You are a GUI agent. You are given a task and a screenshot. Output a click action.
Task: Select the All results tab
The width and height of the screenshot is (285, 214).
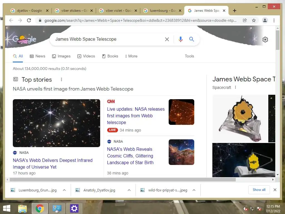coord(18,56)
